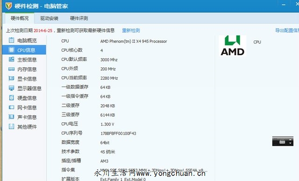Click the 内存信息 memory icon
The width and height of the screenshot is (299, 181).
(11, 69)
